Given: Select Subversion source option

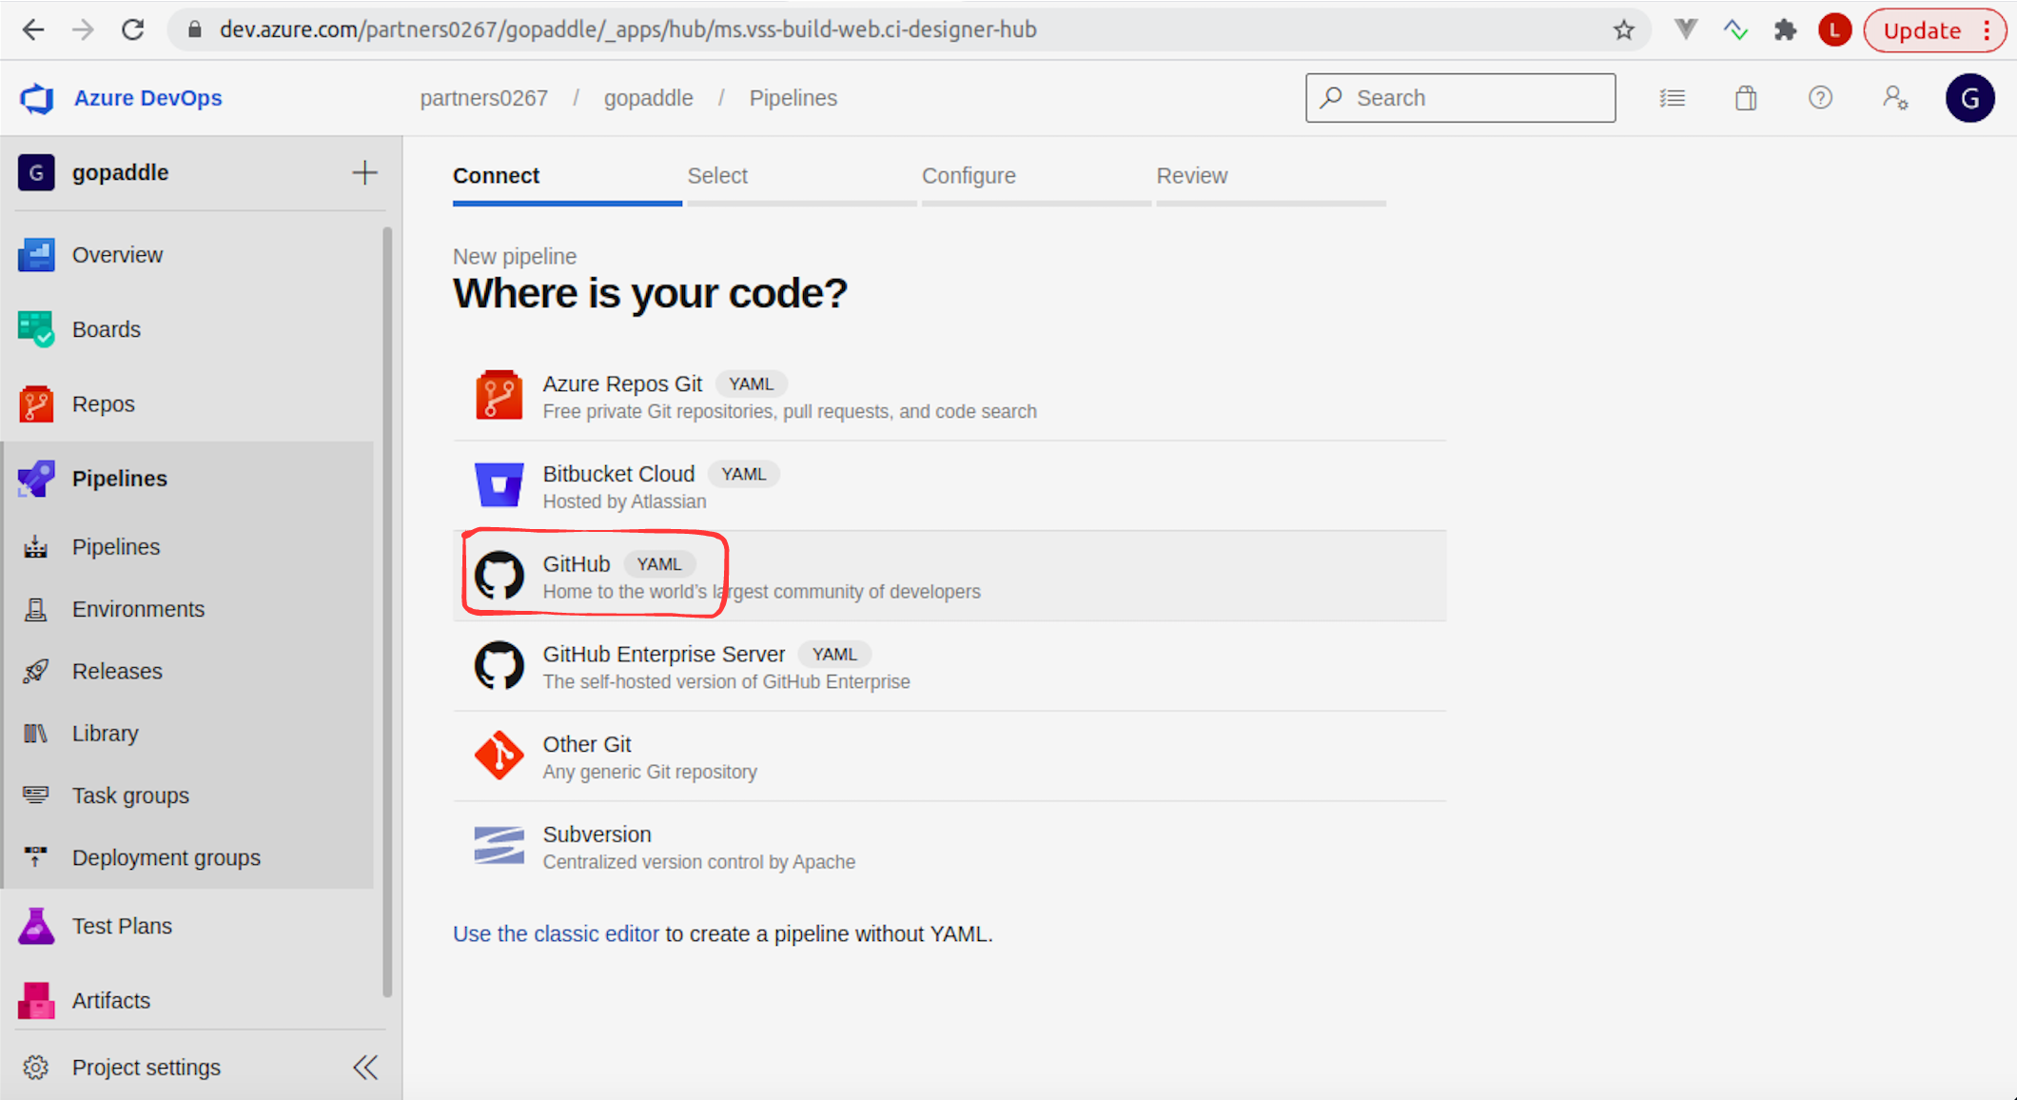Looking at the screenshot, I should point(950,847).
